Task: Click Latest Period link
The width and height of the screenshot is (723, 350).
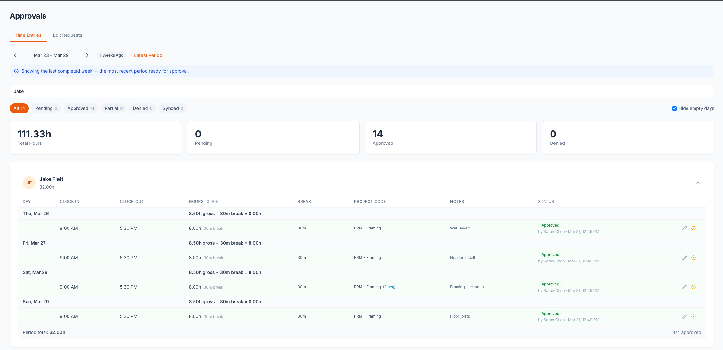Action: (x=148, y=55)
